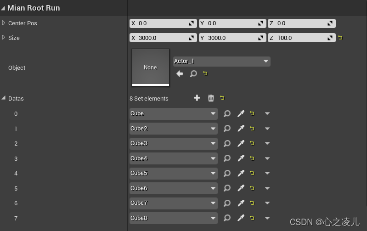Reset Size to its default value
This screenshot has width=367, height=231.
tap(340, 38)
